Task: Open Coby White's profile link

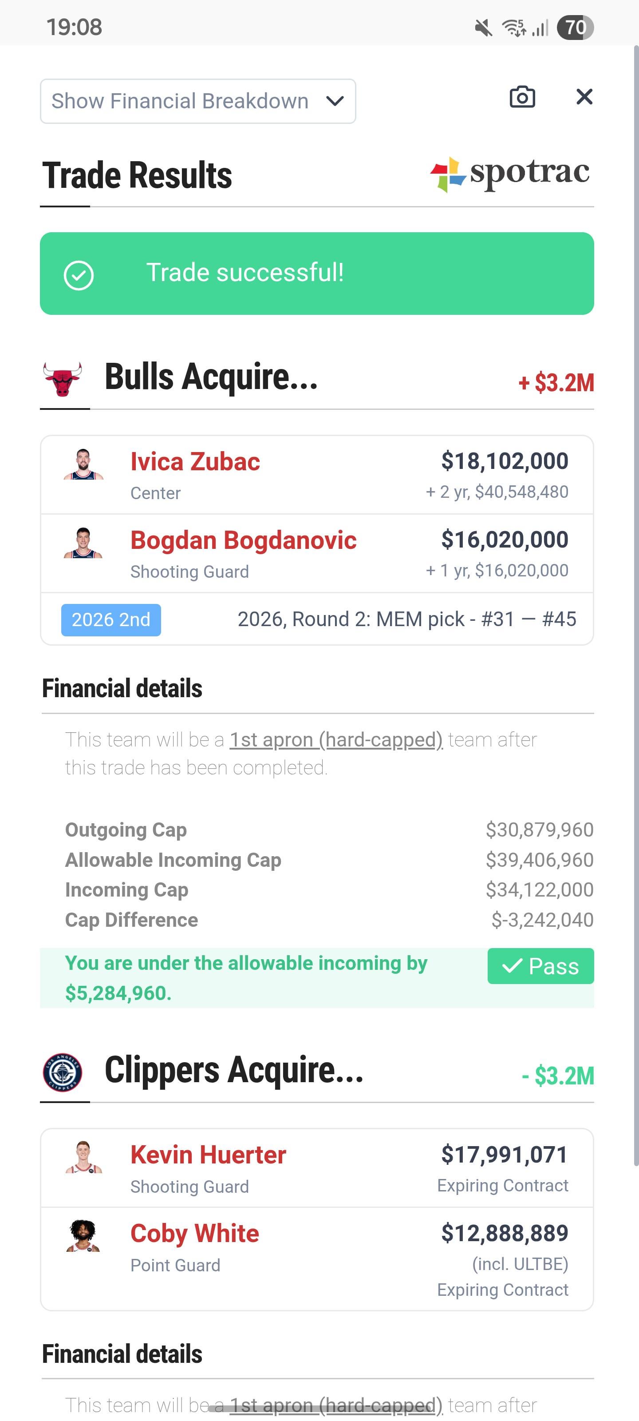Action: pyautogui.click(x=195, y=1233)
